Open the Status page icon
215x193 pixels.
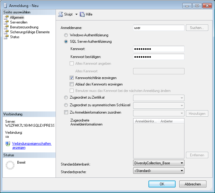pyautogui.click(x=6, y=37)
